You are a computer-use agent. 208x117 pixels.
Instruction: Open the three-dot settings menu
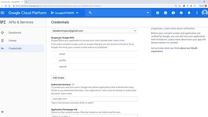coord(197,13)
